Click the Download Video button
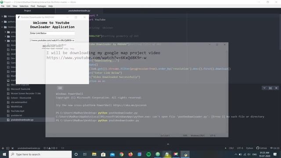 coord(52,46)
